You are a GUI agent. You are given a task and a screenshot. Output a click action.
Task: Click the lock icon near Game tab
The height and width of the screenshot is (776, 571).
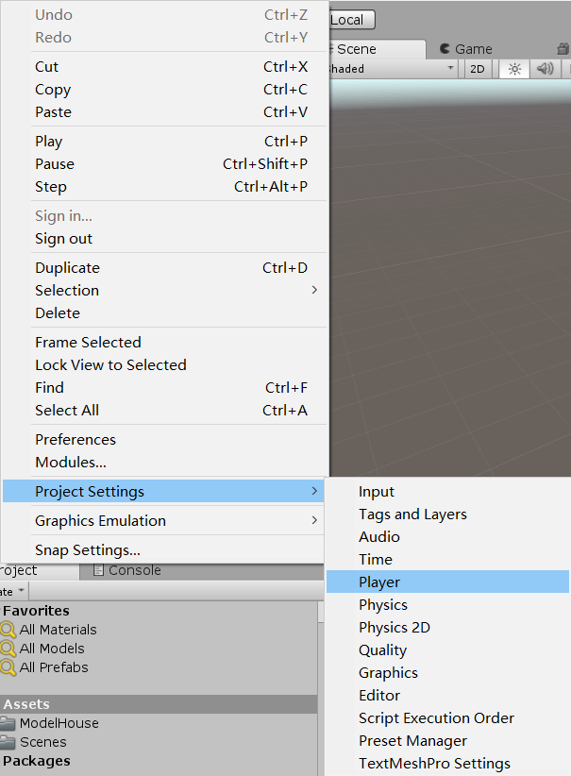coord(563,48)
